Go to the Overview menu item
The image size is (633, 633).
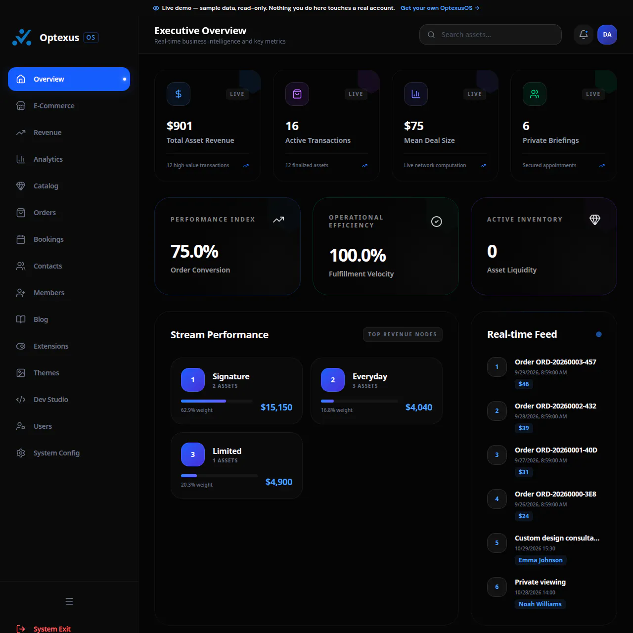(x=69, y=79)
